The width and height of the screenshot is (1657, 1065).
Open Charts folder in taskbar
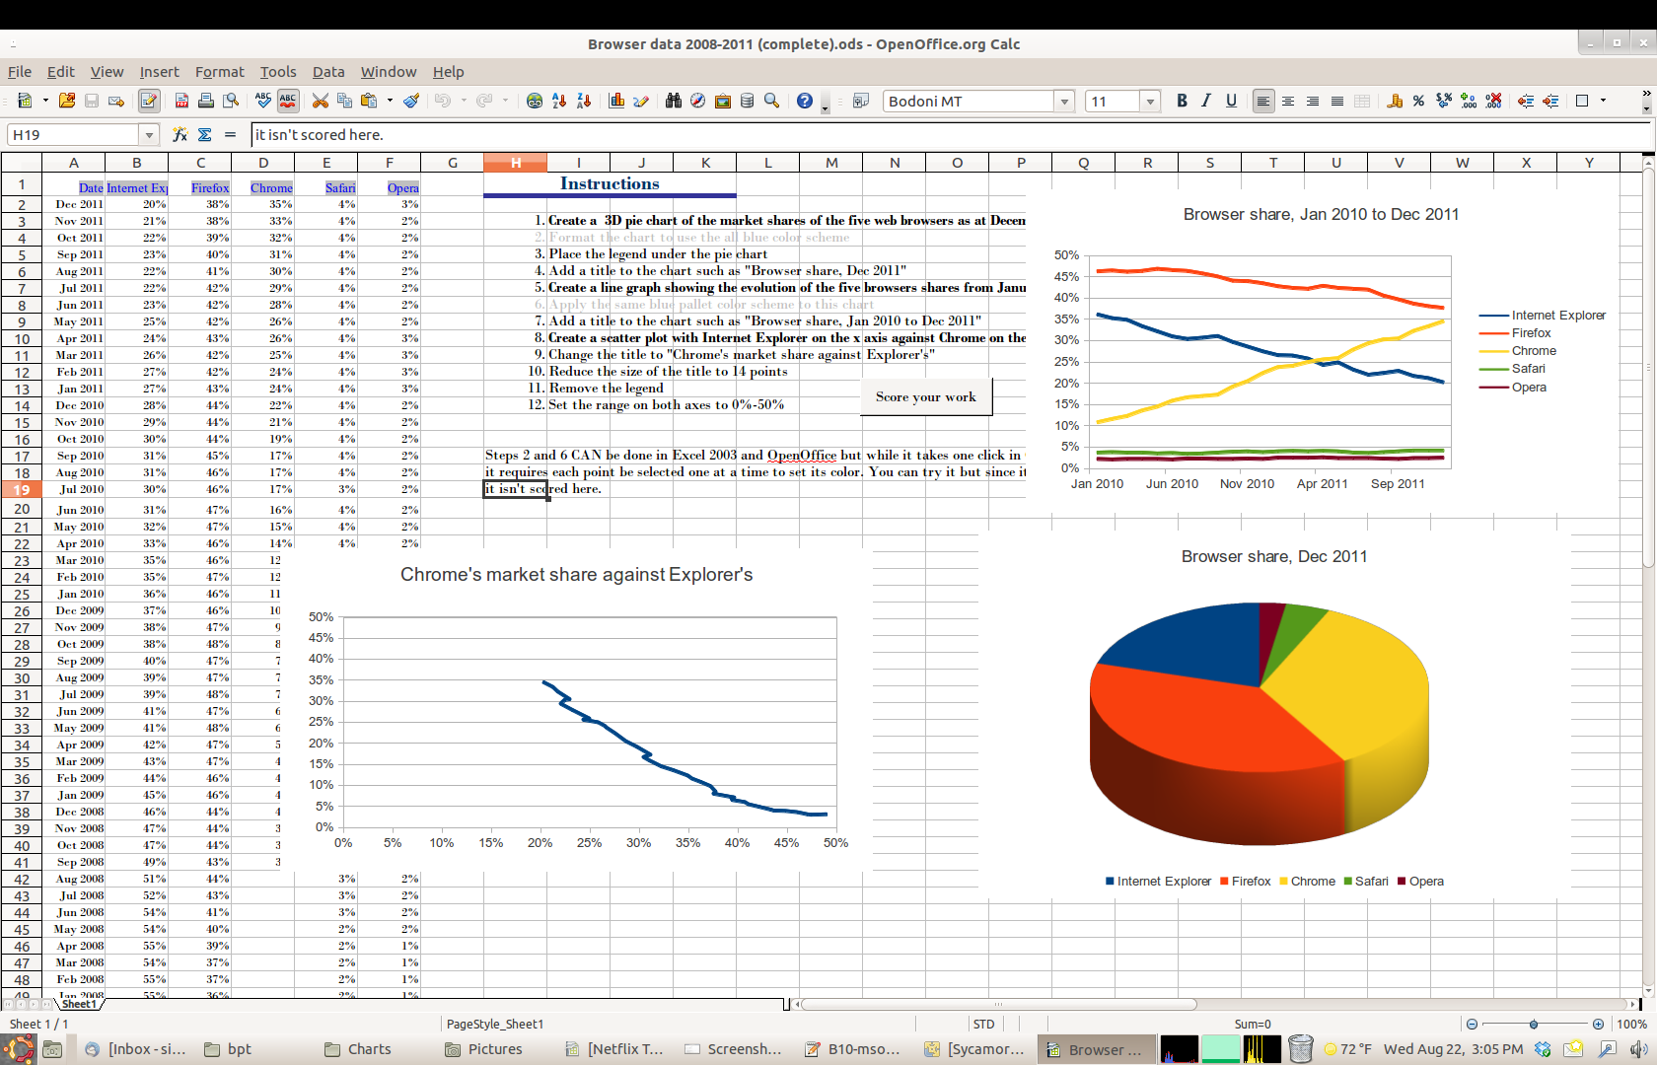pyautogui.click(x=358, y=1049)
